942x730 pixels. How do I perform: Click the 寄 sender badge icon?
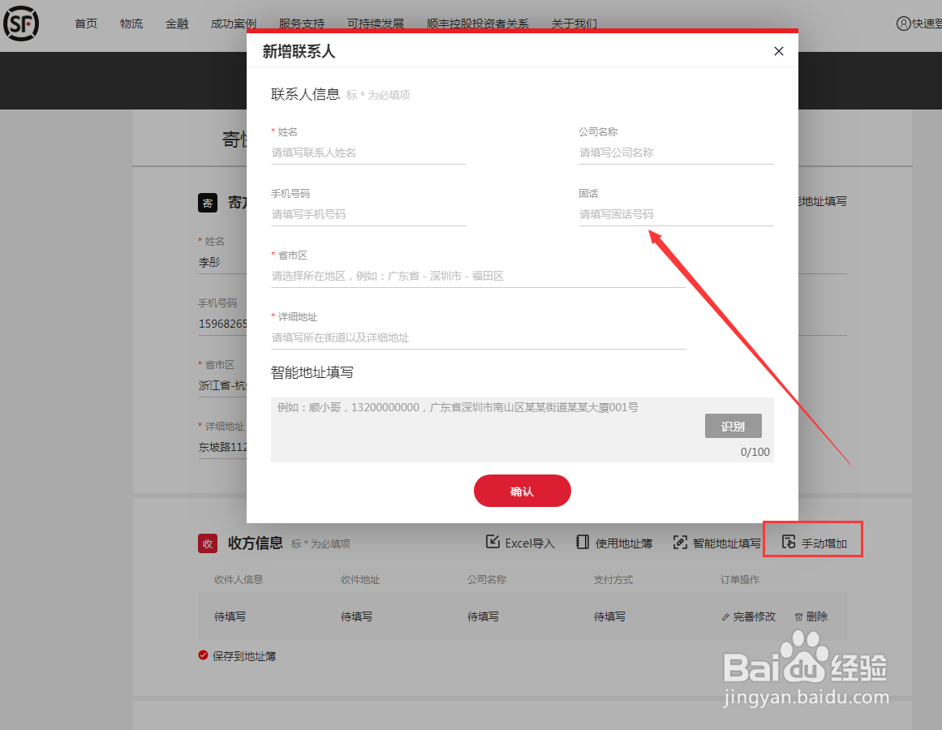point(207,203)
